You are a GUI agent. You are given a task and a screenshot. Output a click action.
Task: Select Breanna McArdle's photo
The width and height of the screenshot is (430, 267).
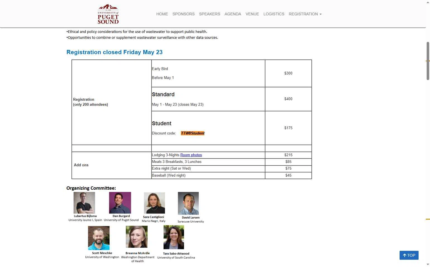click(137, 237)
